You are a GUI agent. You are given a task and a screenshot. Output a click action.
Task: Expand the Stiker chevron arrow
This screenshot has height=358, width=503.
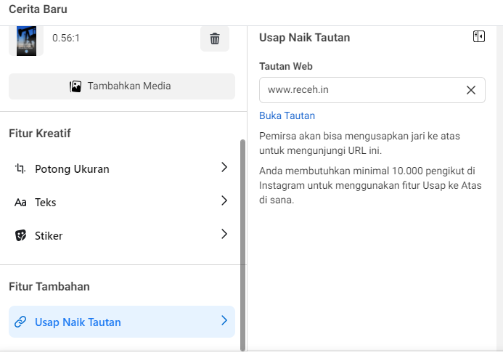(224, 234)
